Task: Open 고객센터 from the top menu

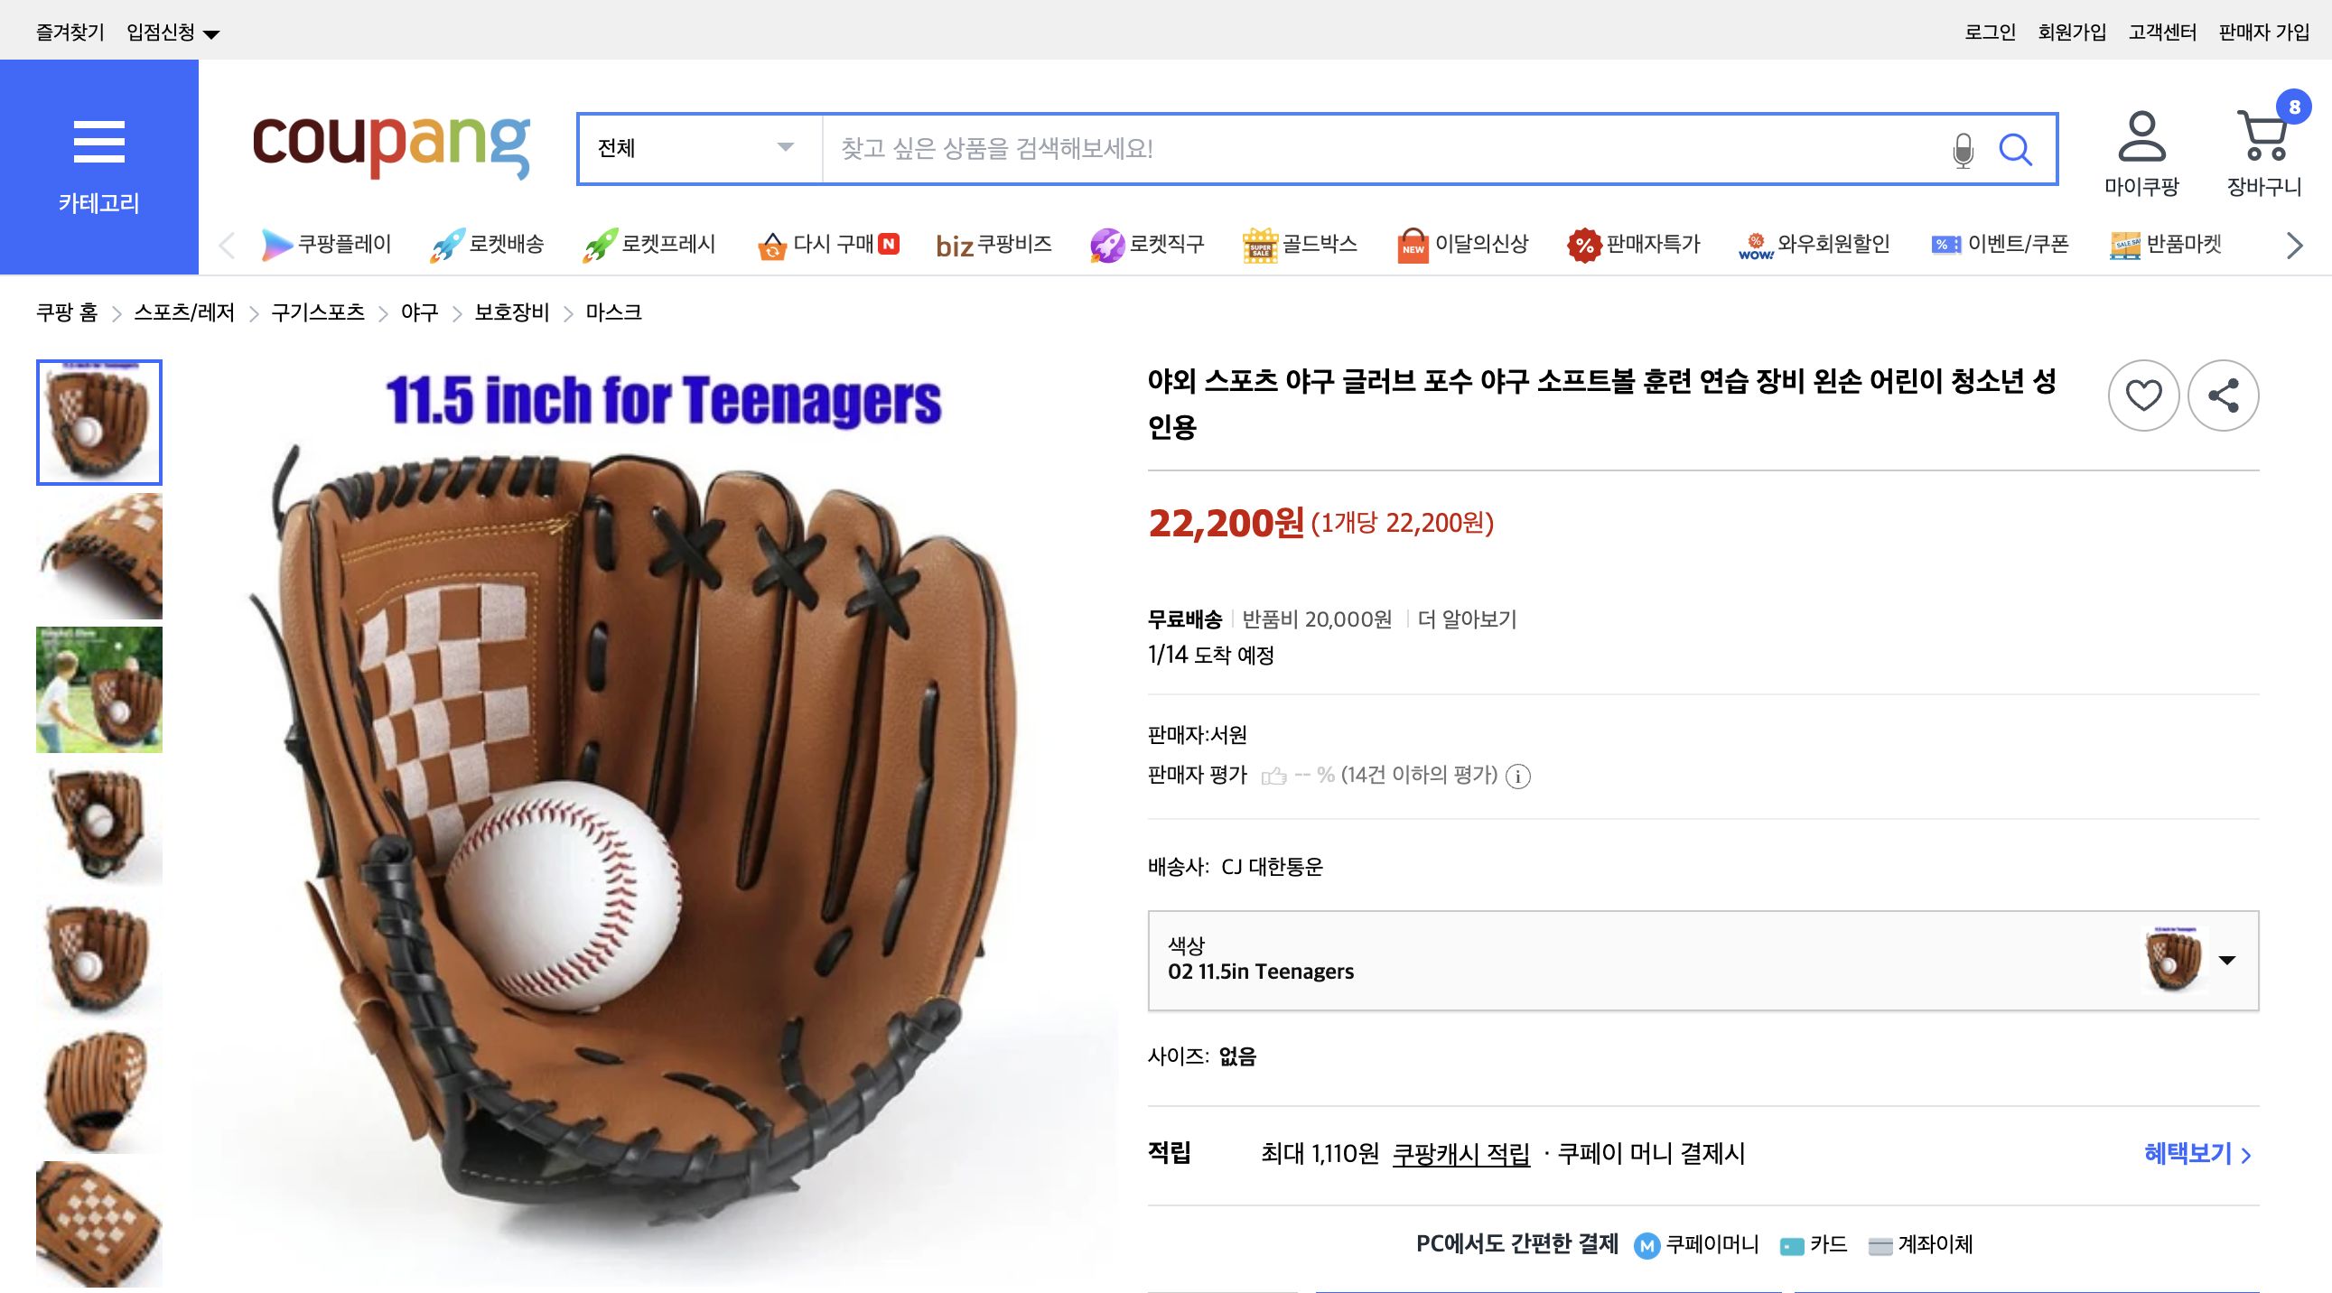Action: coord(2164,30)
